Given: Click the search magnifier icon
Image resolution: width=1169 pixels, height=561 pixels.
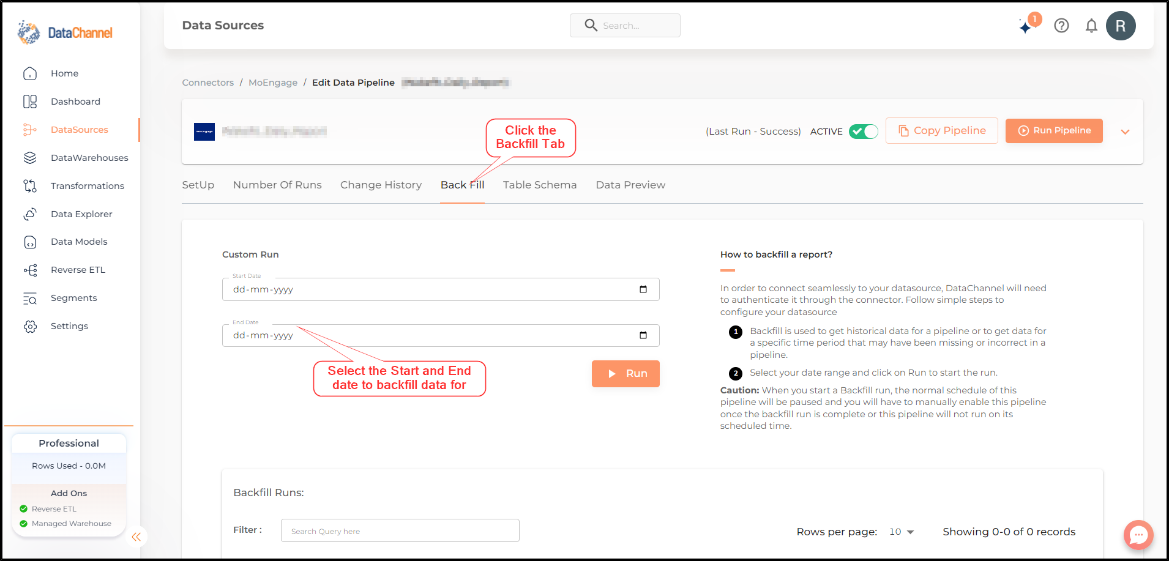Looking at the screenshot, I should point(591,25).
